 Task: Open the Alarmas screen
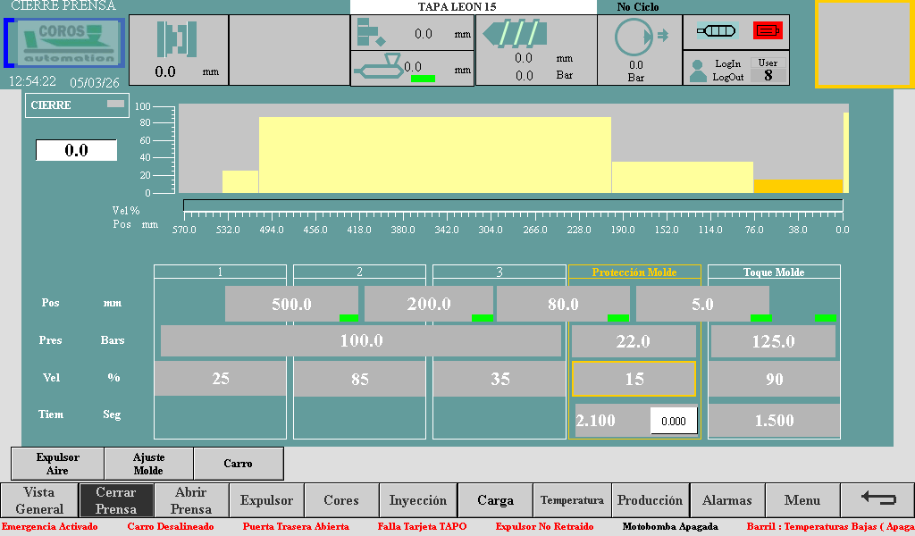pos(726,500)
